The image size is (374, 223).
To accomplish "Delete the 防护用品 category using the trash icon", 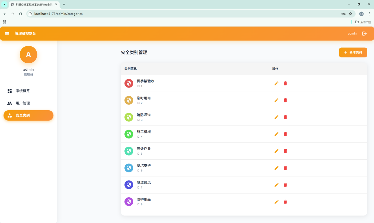I will tap(285, 201).
